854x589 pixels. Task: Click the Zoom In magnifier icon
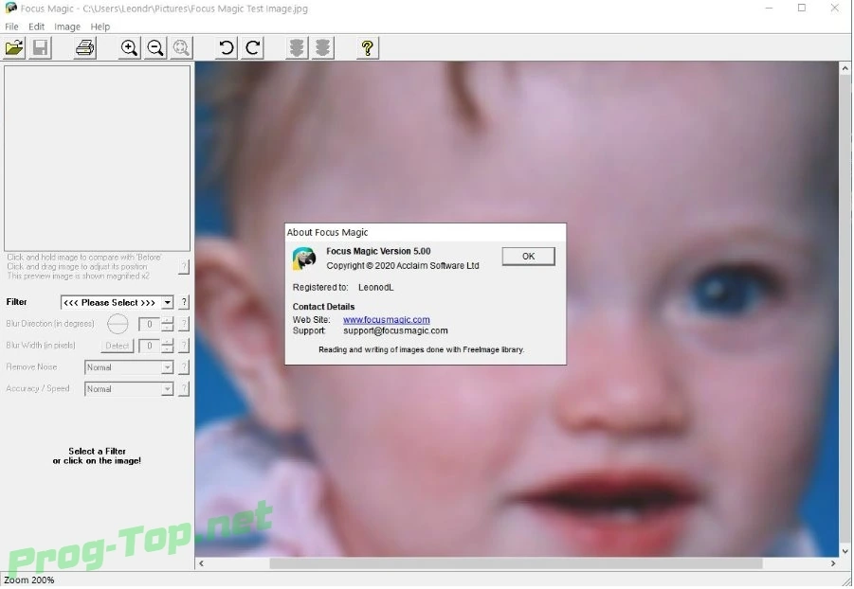pyautogui.click(x=129, y=48)
